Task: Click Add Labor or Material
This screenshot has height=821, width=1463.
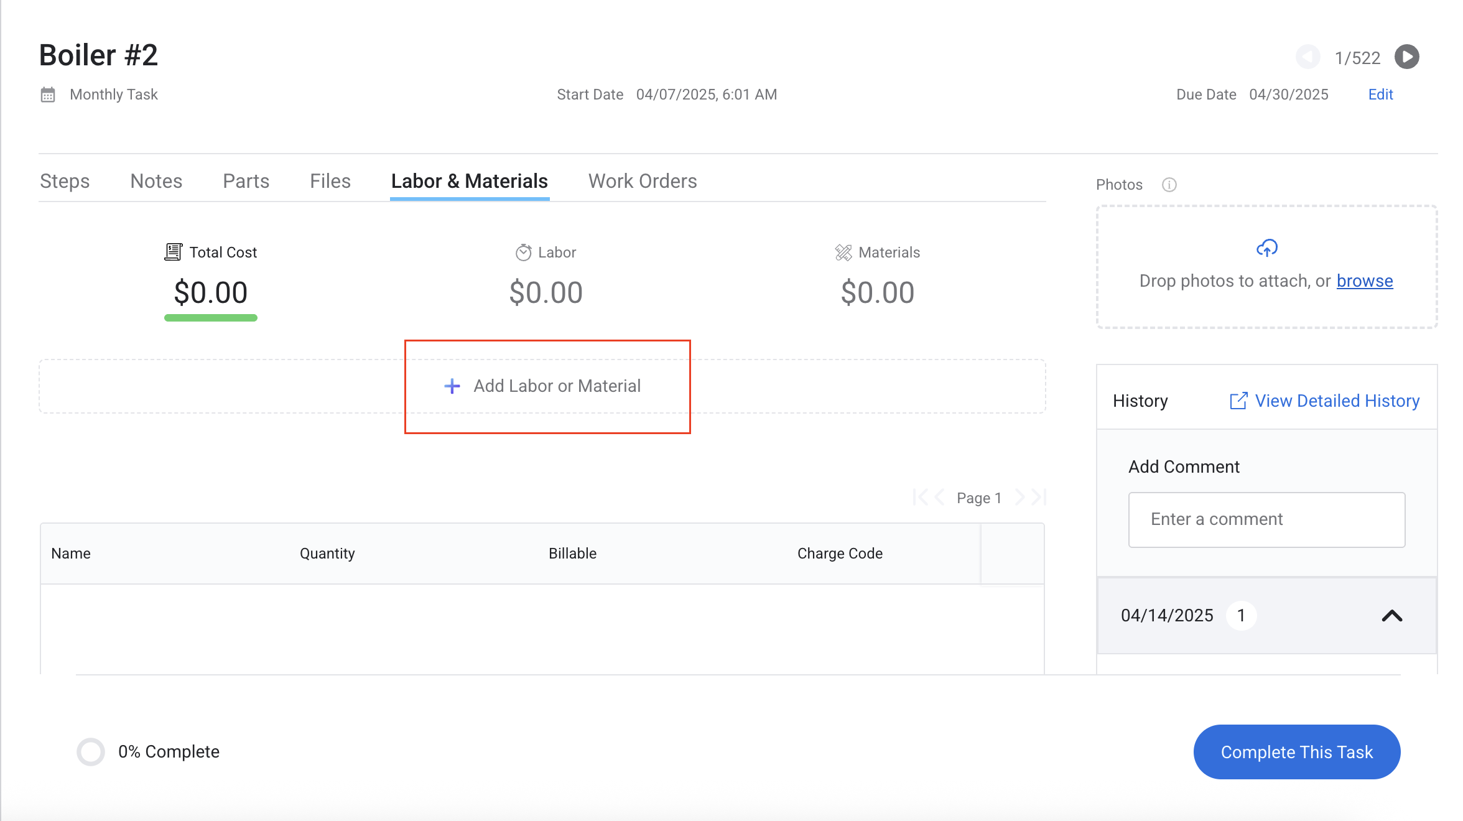Action: click(542, 386)
